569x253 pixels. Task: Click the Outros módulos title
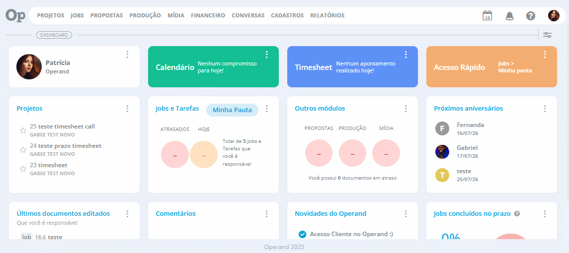click(x=320, y=108)
